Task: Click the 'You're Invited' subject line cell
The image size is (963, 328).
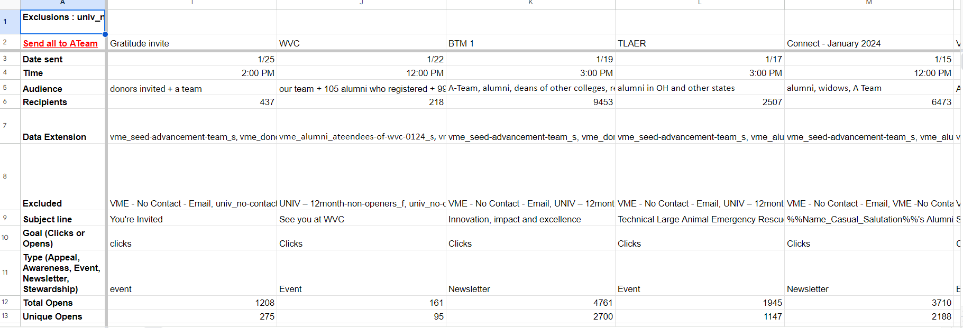Action: (191, 219)
